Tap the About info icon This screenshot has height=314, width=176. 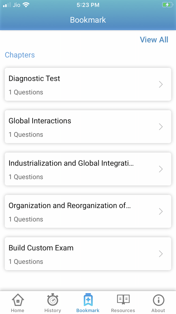coord(158,300)
